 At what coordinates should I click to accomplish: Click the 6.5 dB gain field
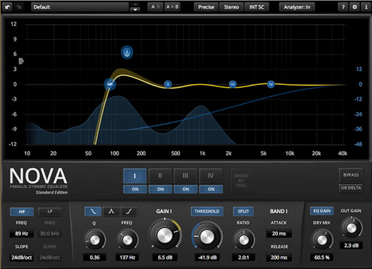coord(165,257)
